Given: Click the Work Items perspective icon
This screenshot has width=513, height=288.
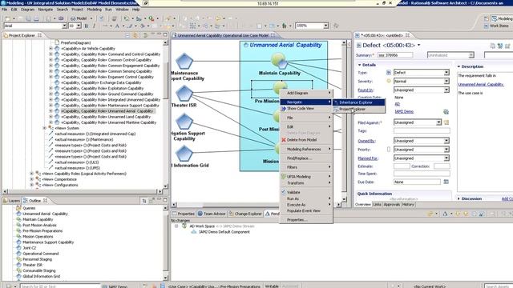Looking at the screenshot, I should click(486, 26).
